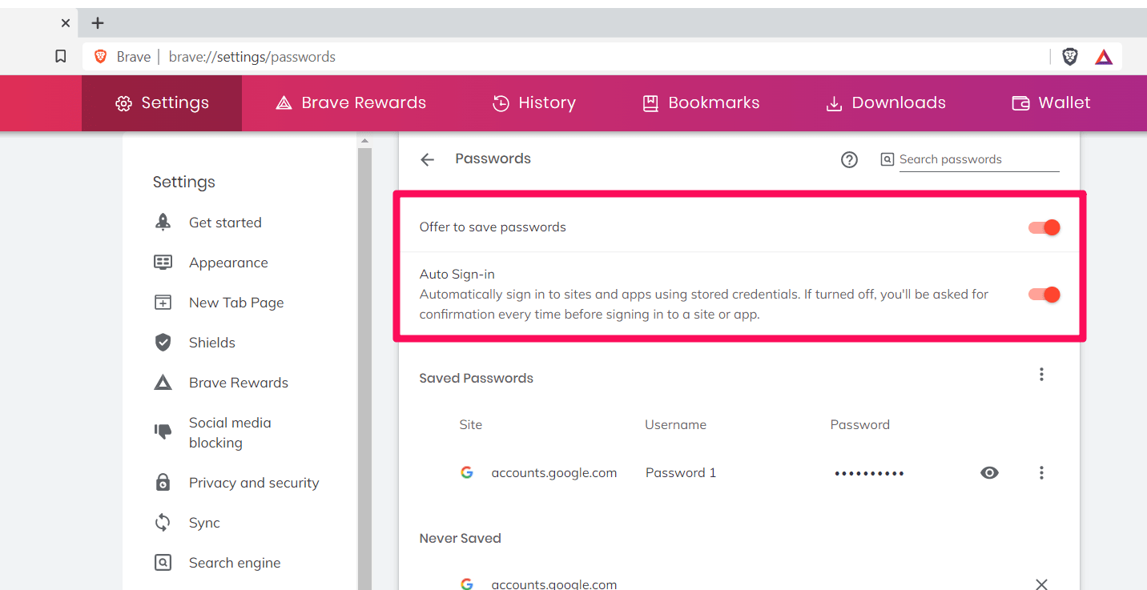This screenshot has width=1147, height=590.
Task: Click the rocket icon for Get started
Action: tap(163, 223)
